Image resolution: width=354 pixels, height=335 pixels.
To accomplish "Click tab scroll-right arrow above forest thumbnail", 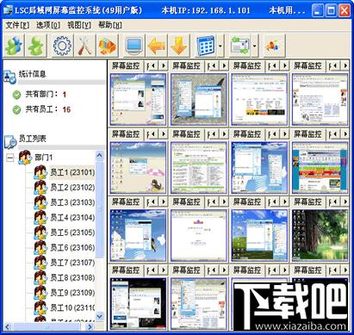I will [x=345, y=202].
